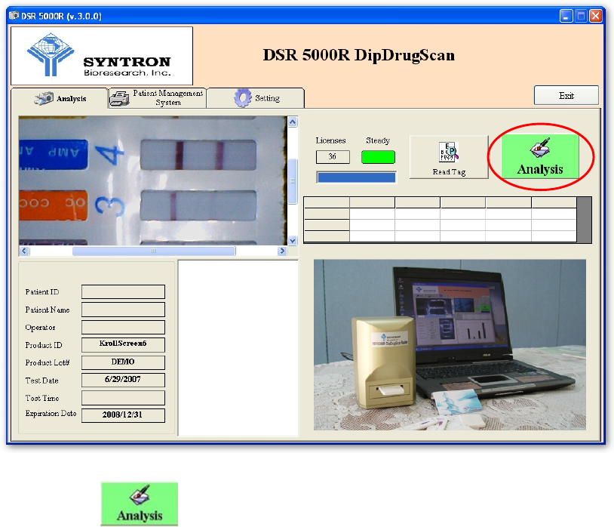Click the Steady label

378,140
